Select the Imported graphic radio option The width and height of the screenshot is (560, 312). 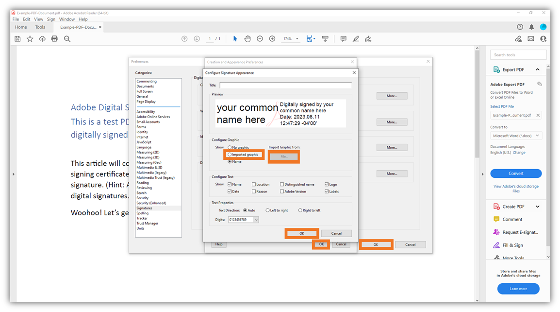[x=230, y=155]
